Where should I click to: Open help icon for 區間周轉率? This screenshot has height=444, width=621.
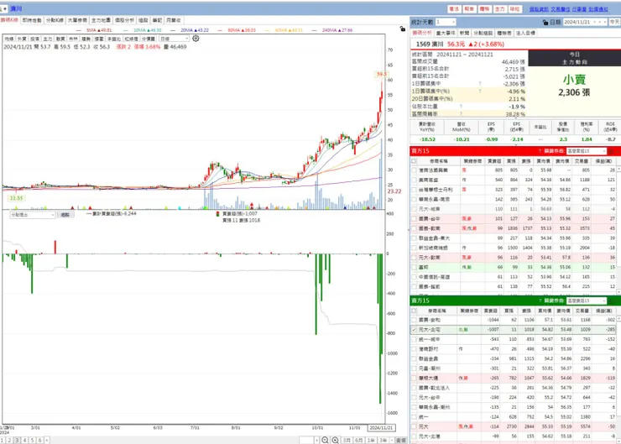[461, 114]
